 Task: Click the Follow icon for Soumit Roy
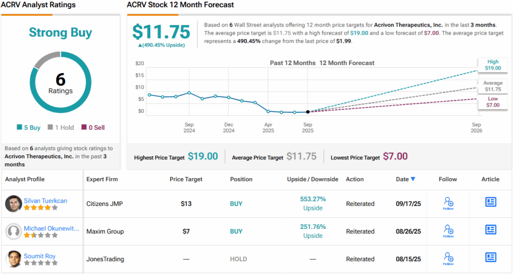(x=448, y=257)
